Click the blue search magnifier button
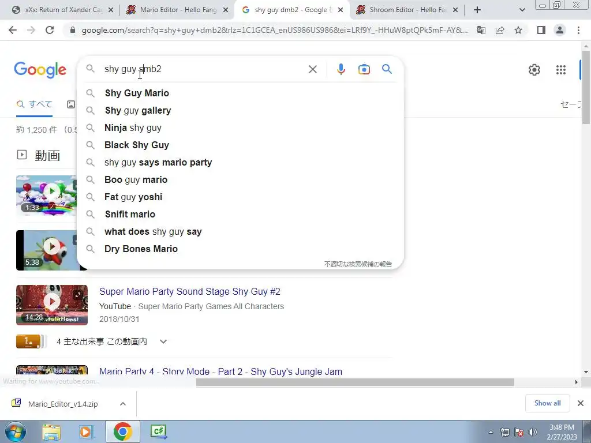The height and width of the screenshot is (443, 591). click(x=387, y=69)
